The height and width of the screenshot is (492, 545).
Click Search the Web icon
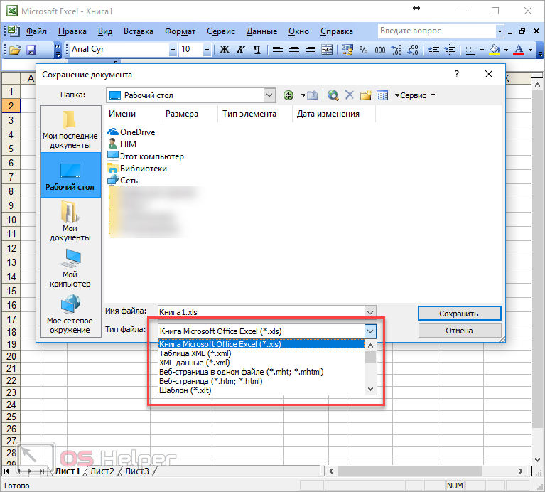coord(333,95)
